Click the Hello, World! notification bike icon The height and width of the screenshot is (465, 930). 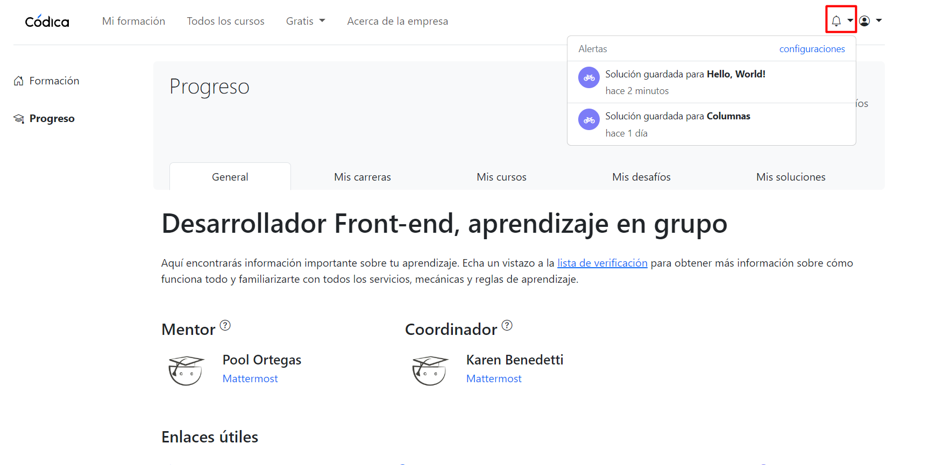588,77
